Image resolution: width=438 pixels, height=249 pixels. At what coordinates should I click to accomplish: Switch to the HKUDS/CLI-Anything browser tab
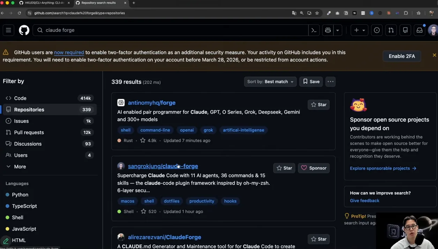pos(44,3)
